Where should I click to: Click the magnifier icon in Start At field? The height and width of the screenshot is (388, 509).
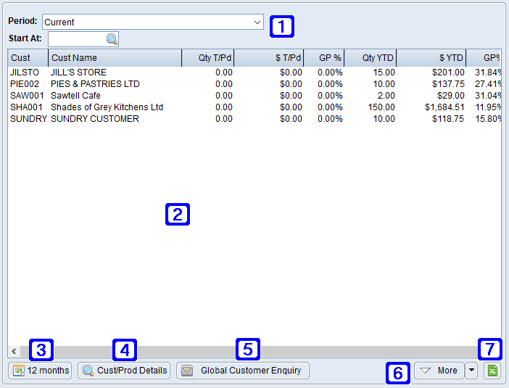click(112, 39)
